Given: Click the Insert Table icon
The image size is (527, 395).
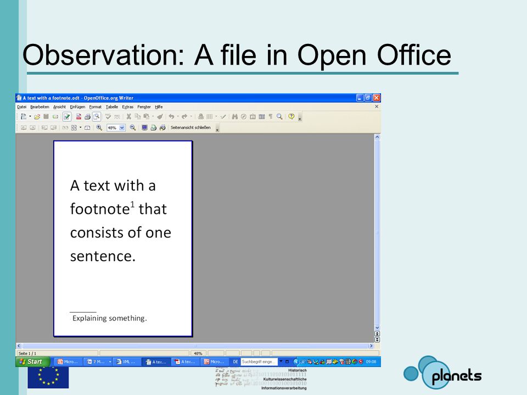Looking at the screenshot, I should coord(210,116).
